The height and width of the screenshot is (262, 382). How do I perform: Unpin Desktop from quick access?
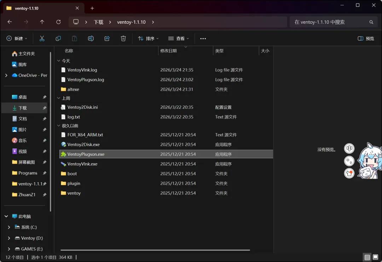click(44, 97)
